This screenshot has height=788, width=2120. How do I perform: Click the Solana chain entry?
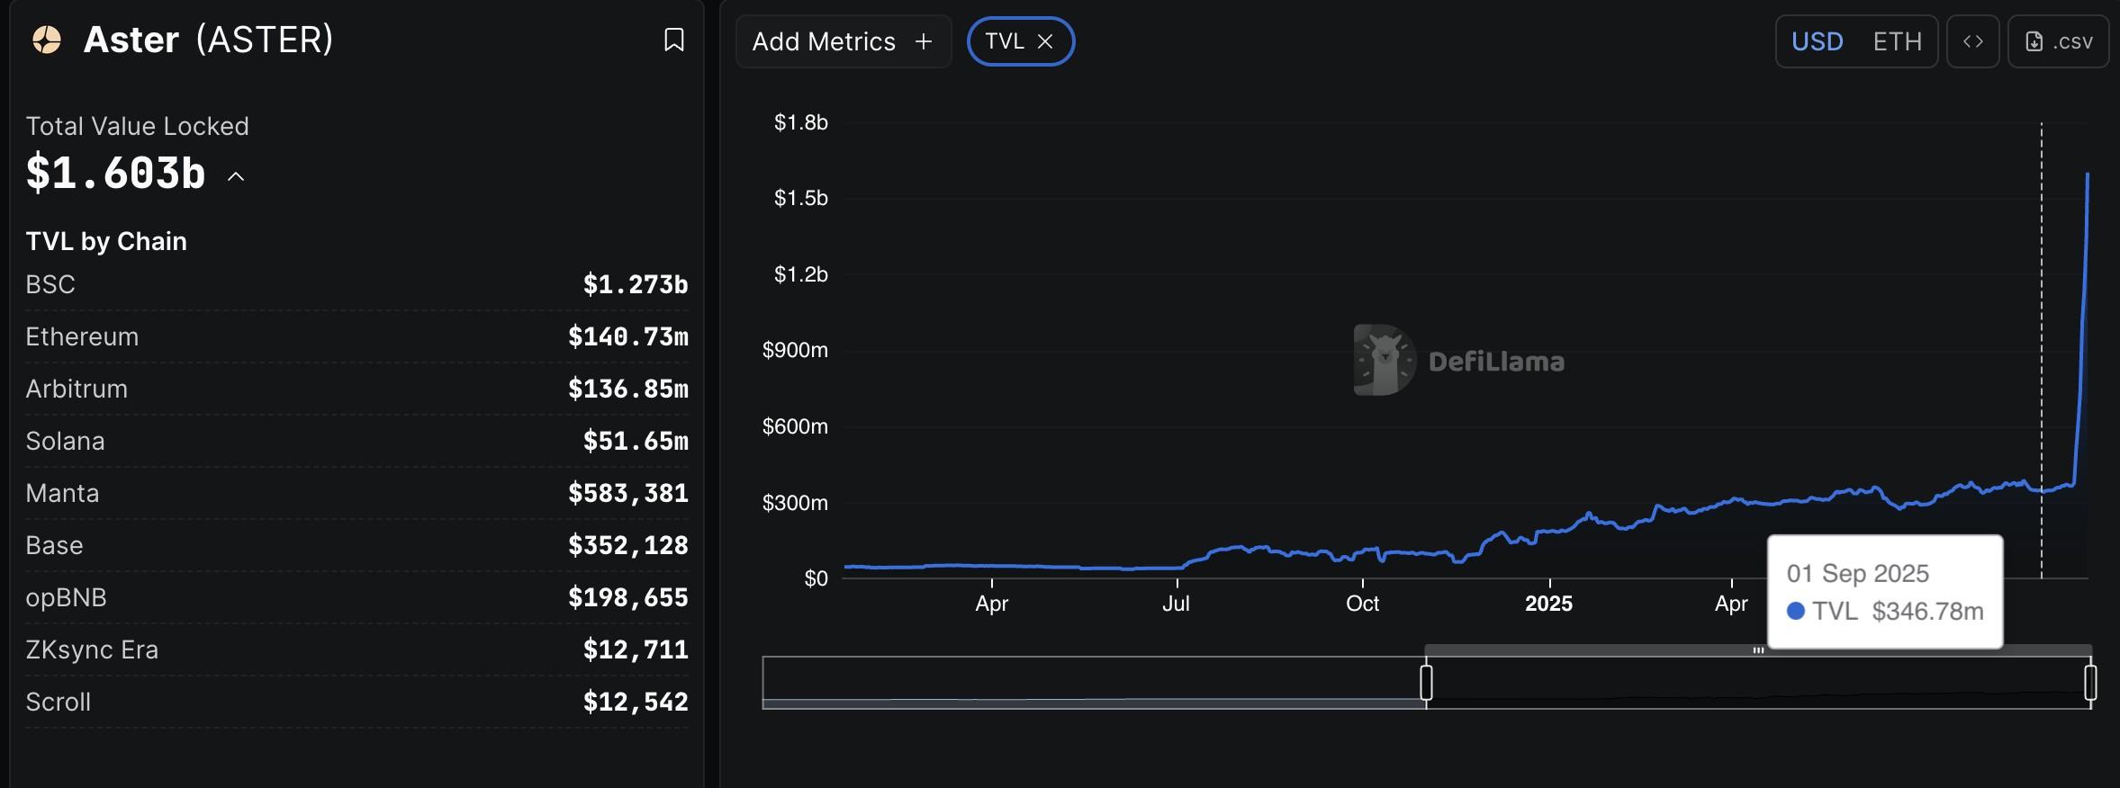(356, 441)
